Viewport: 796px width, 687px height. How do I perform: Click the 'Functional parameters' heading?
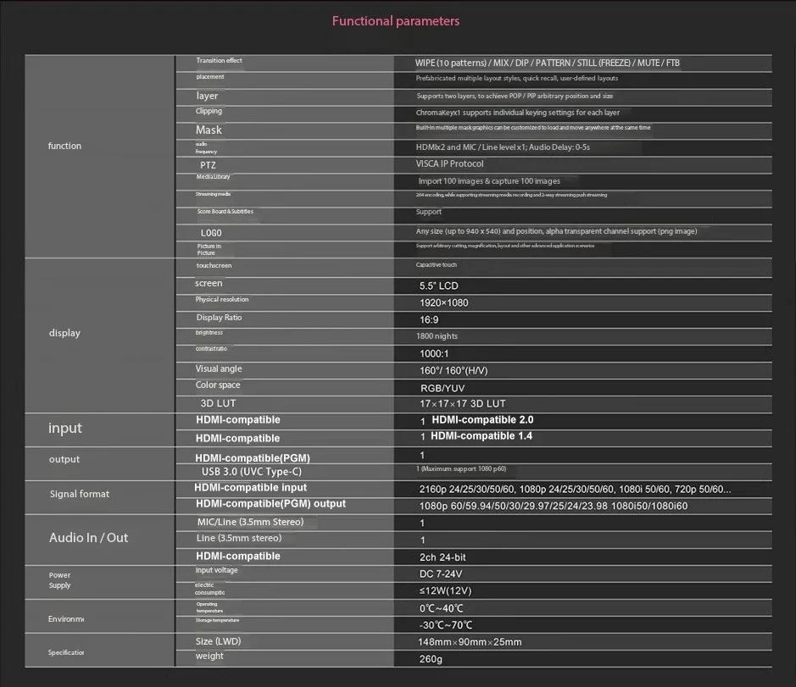pos(396,21)
